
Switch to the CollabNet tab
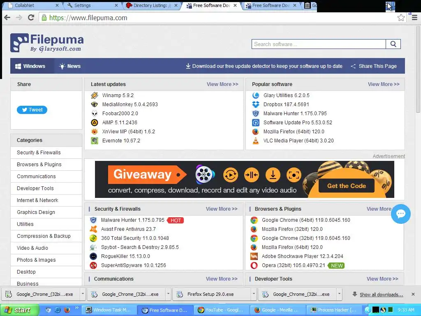point(32,5)
